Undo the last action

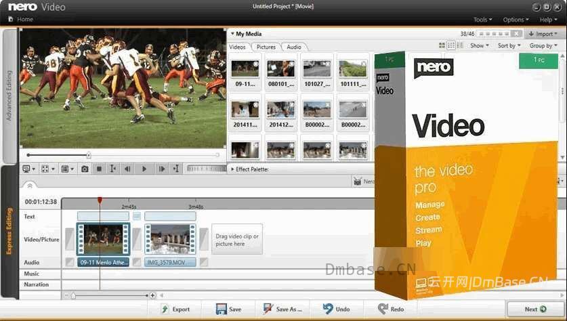[336, 309]
